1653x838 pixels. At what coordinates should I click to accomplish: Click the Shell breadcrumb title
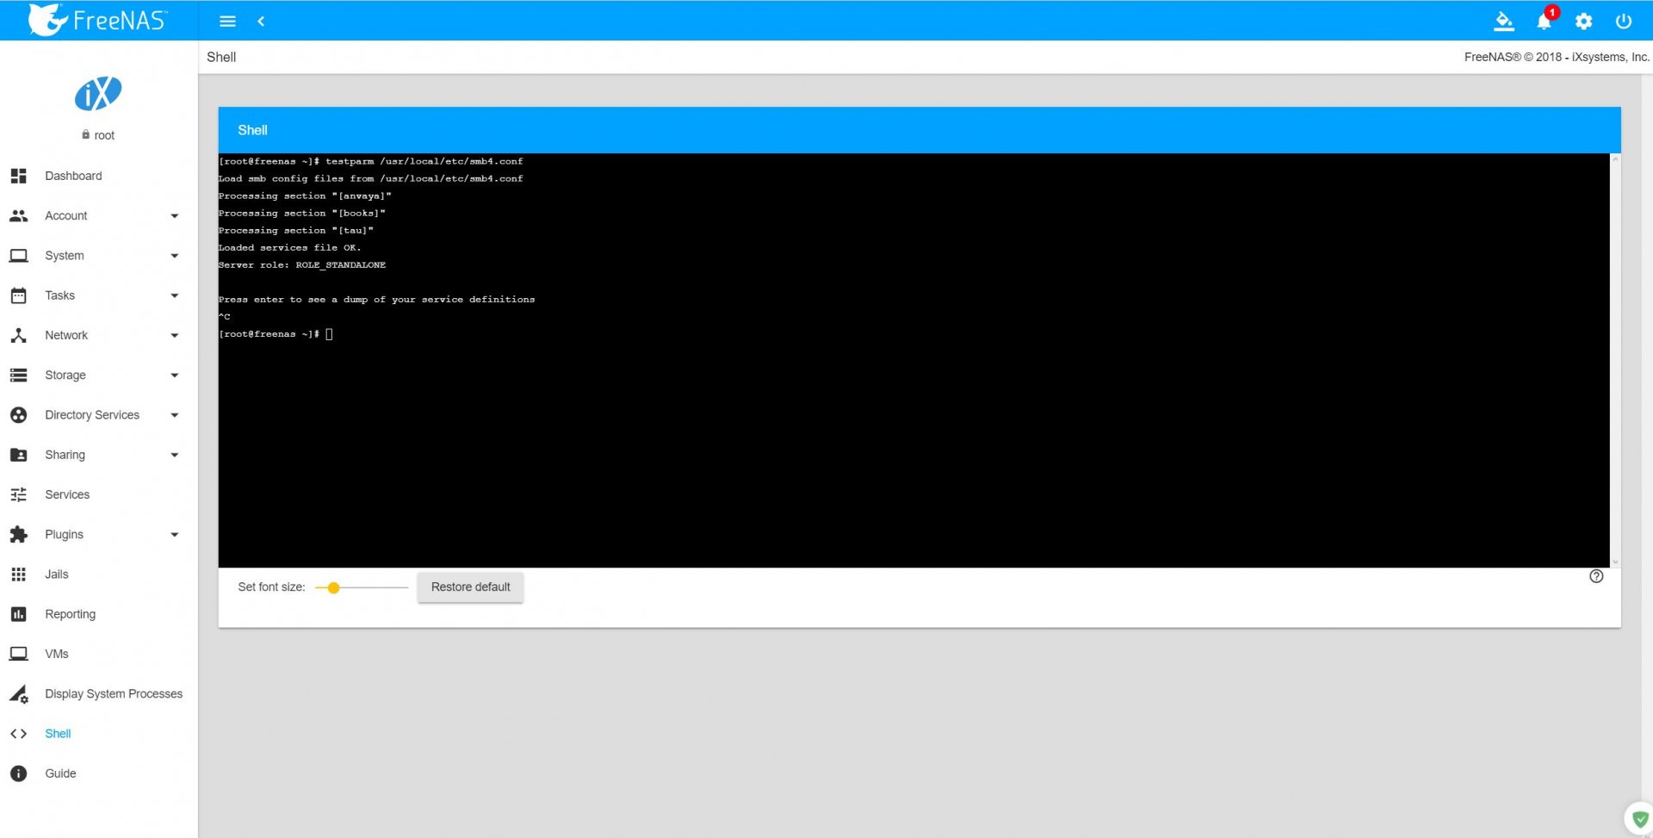[x=221, y=57]
